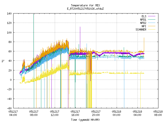Click the y-axis value 40

point(10,61)
